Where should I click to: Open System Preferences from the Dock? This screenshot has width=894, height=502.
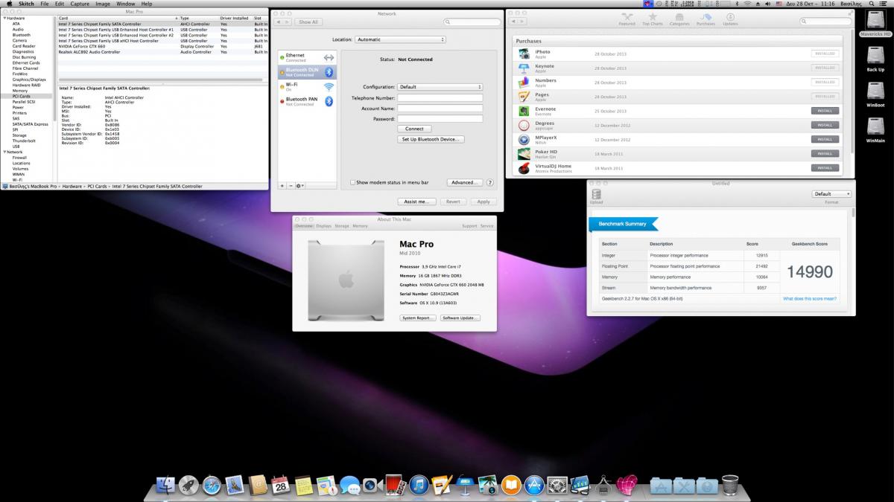[x=557, y=486]
